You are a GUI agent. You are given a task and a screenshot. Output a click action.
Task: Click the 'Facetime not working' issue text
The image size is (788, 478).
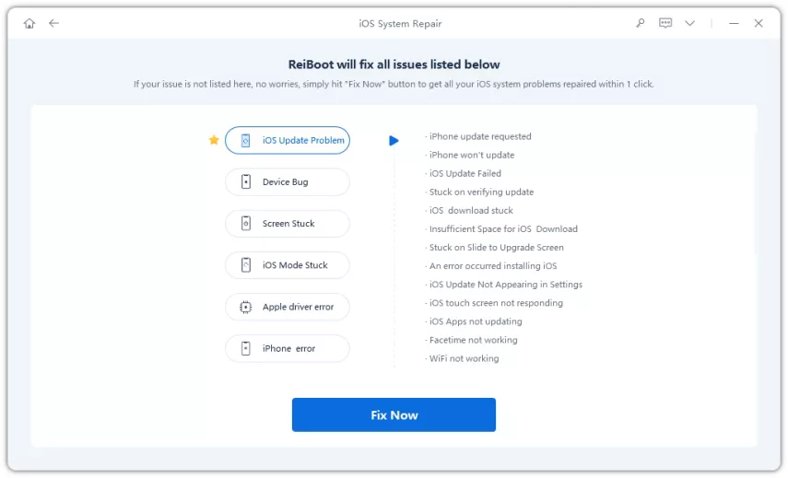click(x=473, y=340)
